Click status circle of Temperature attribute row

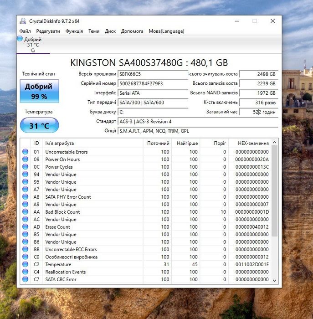pyautogui.click(x=25, y=264)
